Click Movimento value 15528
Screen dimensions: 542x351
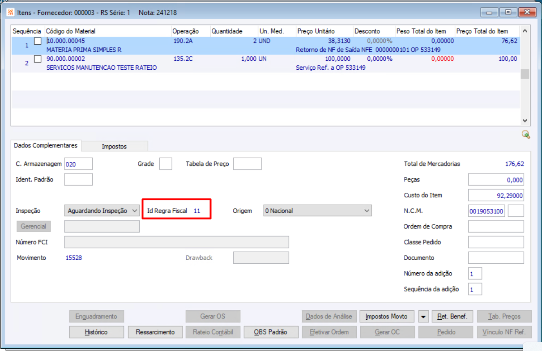(x=74, y=258)
